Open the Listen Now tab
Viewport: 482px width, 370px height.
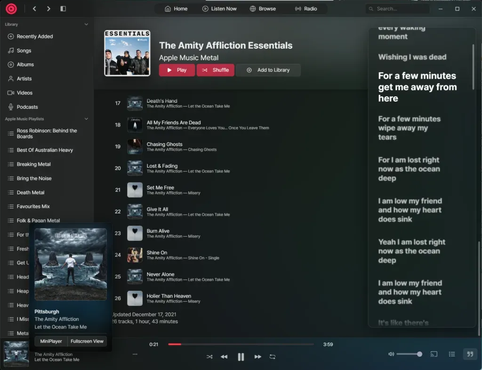click(x=219, y=8)
